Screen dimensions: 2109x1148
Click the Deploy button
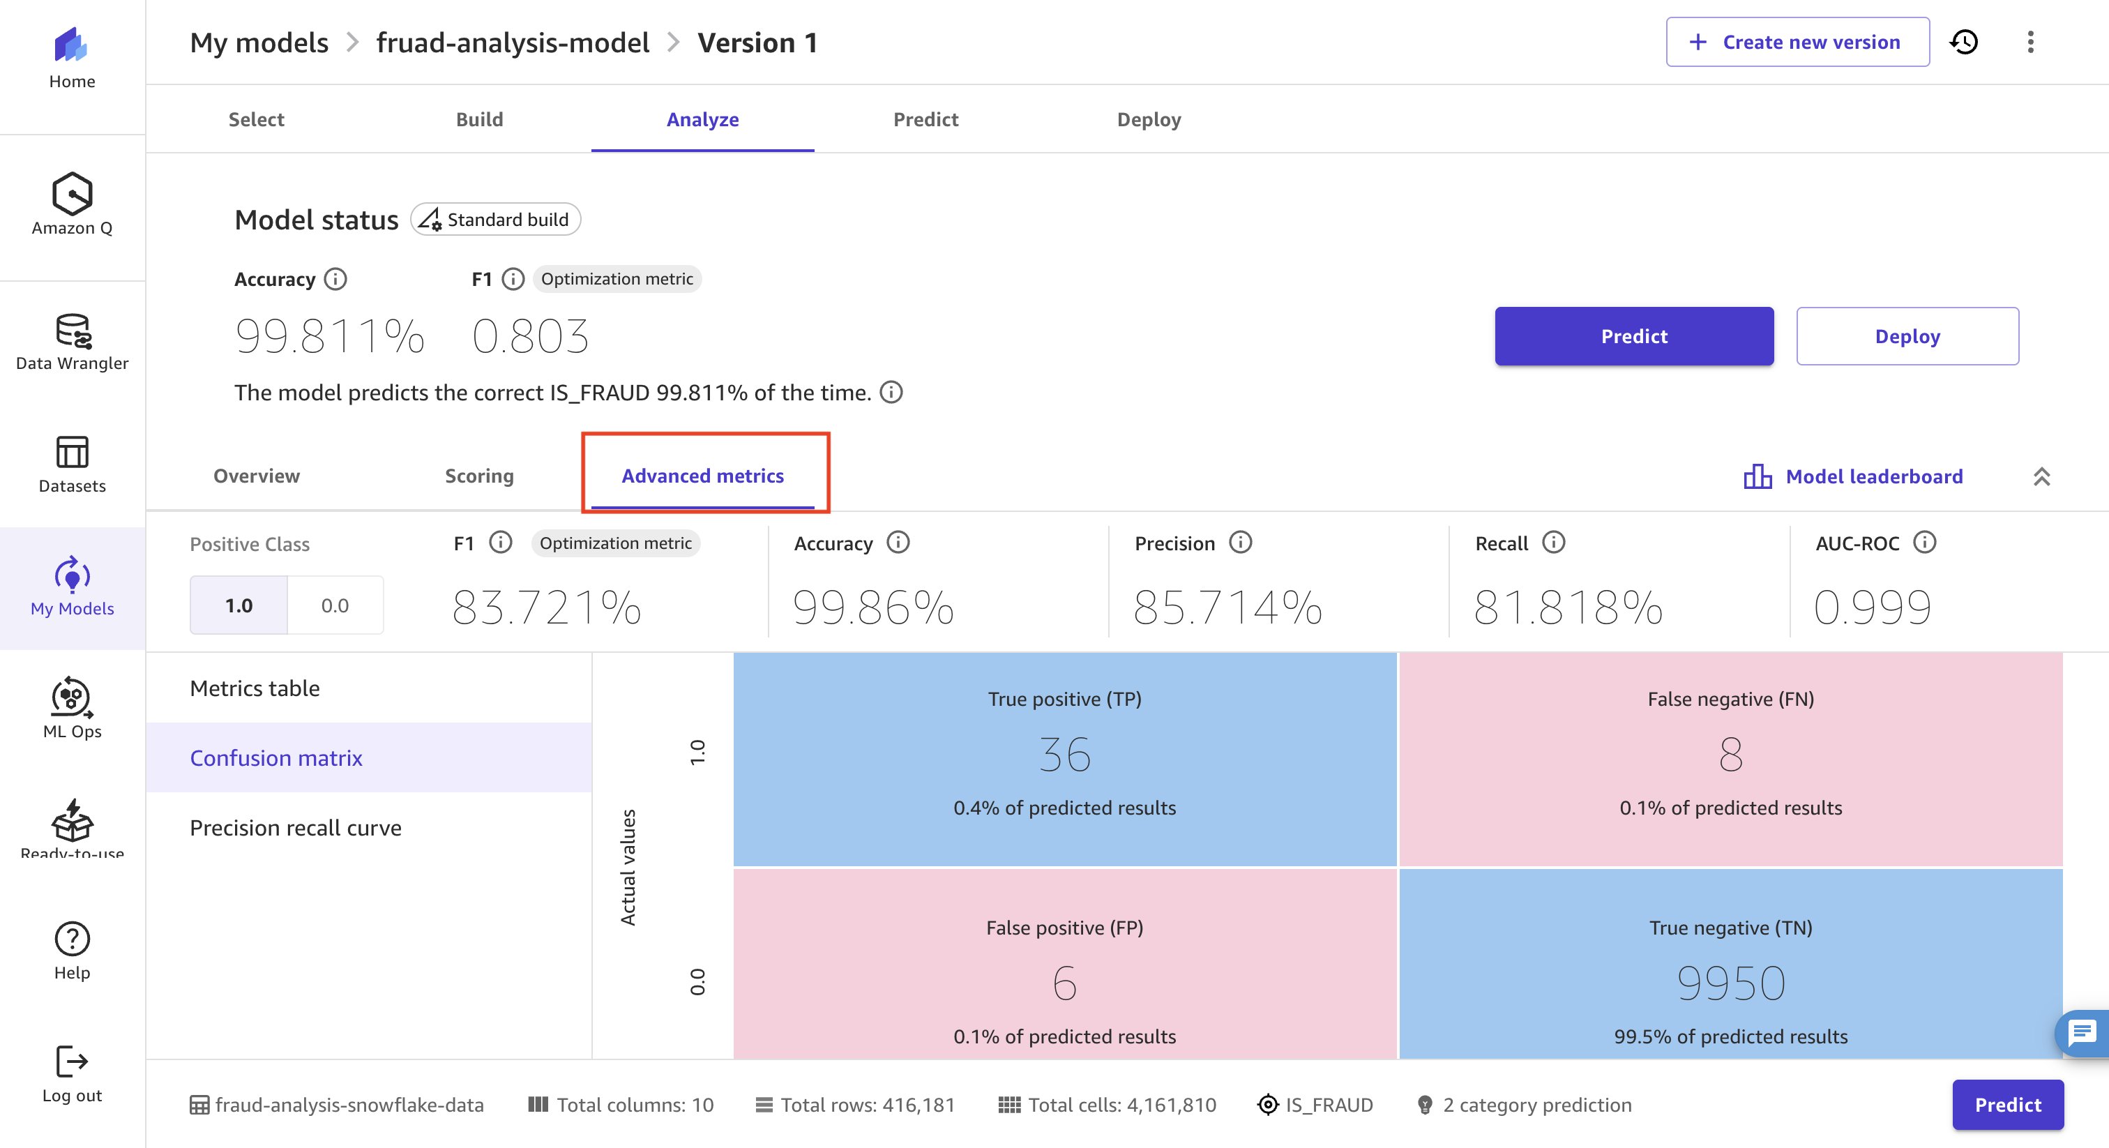[x=1907, y=335]
